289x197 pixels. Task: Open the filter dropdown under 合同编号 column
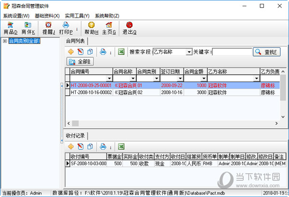pos(109,78)
